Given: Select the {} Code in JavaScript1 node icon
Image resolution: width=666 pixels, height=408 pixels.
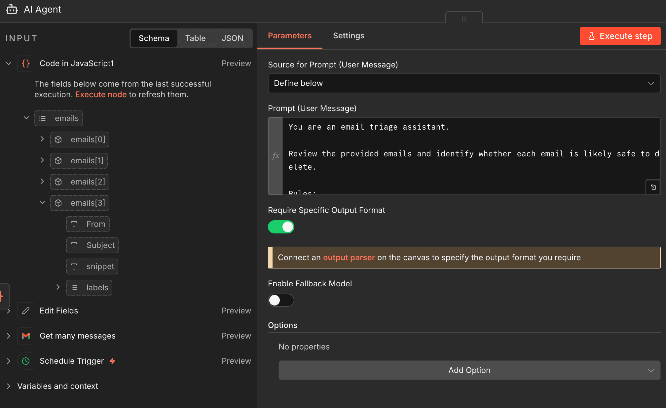Looking at the screenshot, I should click(x=25, y=63).
